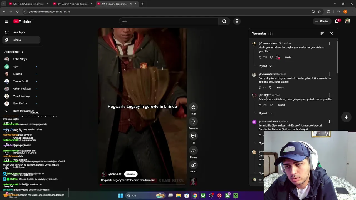Open the audio thumbnail beside Remix

(193, 181)
